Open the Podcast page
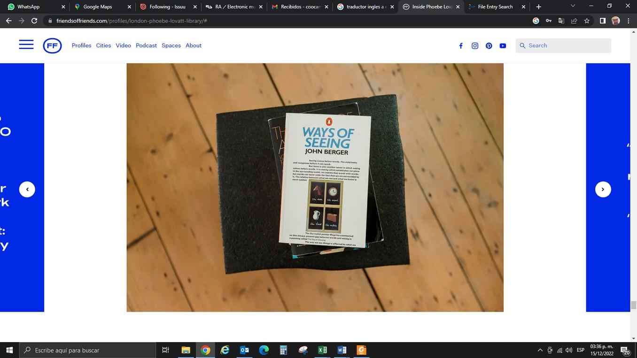This screenshot has width=637, height=358. 146,46
